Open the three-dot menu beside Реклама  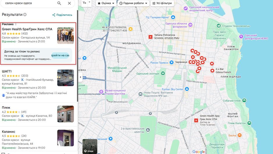point(16,24)
